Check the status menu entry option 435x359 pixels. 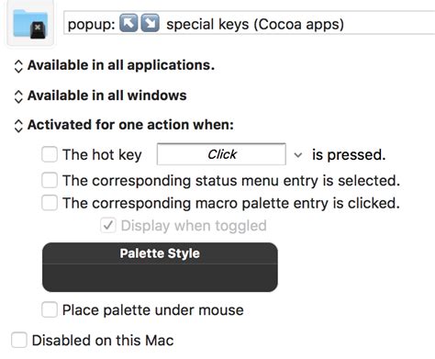(x=50, y=180)
